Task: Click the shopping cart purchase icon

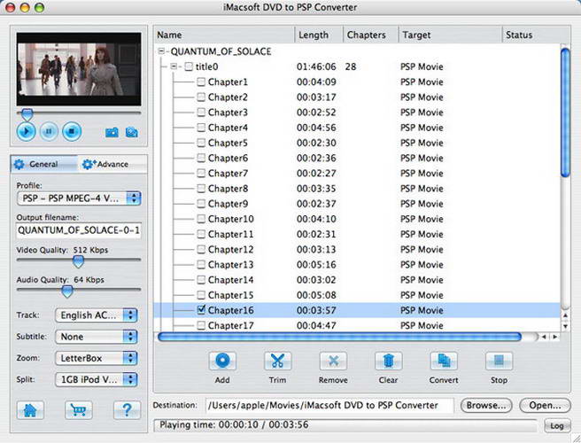Action: point(79,410)
